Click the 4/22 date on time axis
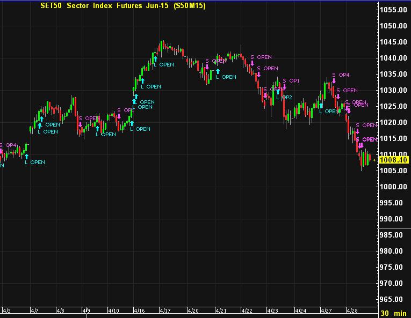This screenshot has height=318, width=411. pos(247,310)
